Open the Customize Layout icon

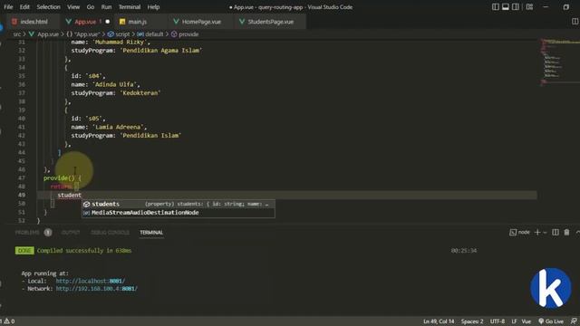pyautogui.click(x=529, y=7)
